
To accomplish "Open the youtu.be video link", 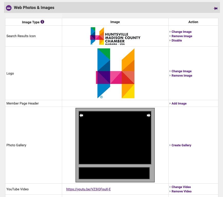I will point(89,189).
